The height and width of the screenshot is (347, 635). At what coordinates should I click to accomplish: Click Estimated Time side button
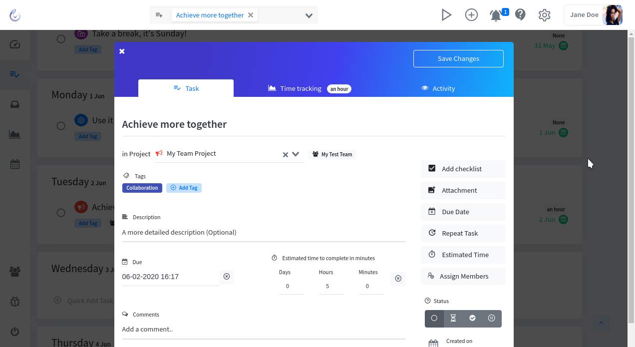click(x=463, y=255)
